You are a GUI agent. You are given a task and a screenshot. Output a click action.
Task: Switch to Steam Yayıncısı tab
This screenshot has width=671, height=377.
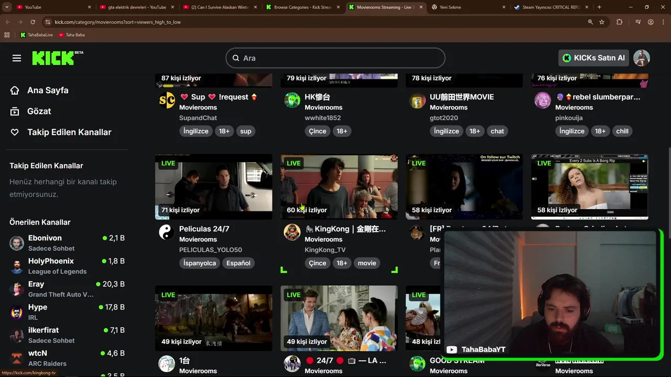[550, 7]
